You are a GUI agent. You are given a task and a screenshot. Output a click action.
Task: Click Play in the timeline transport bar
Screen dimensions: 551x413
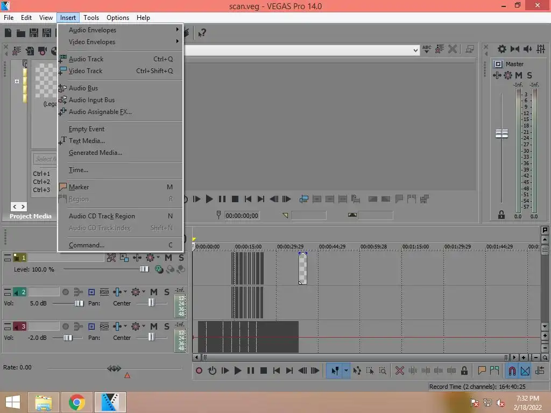pyautogui.click(x=237, y=371)
